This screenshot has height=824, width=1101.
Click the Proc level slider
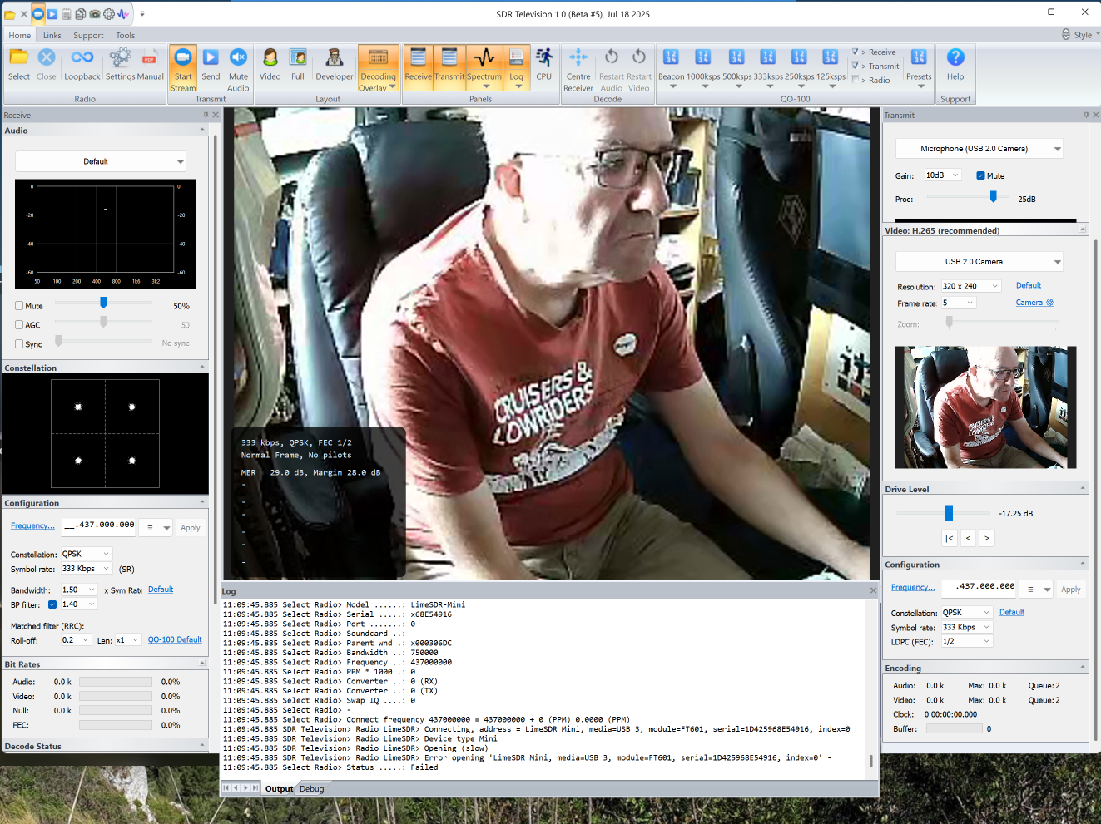(970, 197)
